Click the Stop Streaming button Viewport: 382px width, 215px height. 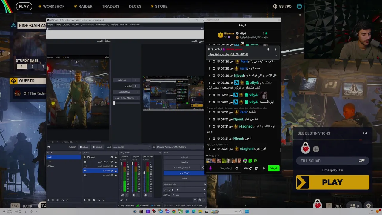tap(184, 157)
